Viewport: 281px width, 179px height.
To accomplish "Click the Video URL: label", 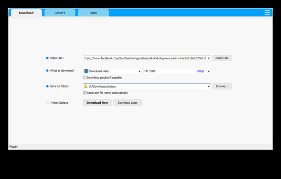I will tap(57, 58).
